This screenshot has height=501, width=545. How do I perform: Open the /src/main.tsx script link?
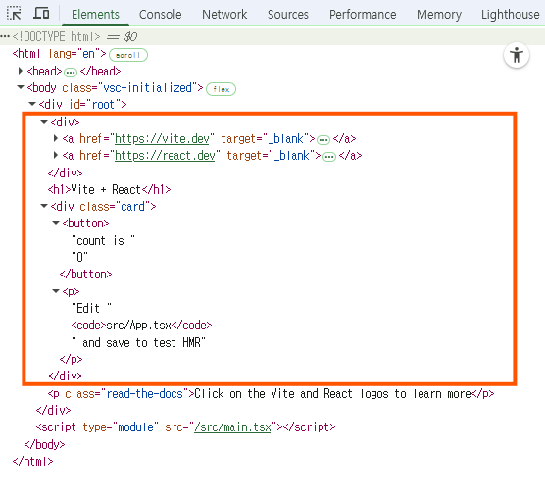click(232, 426)
